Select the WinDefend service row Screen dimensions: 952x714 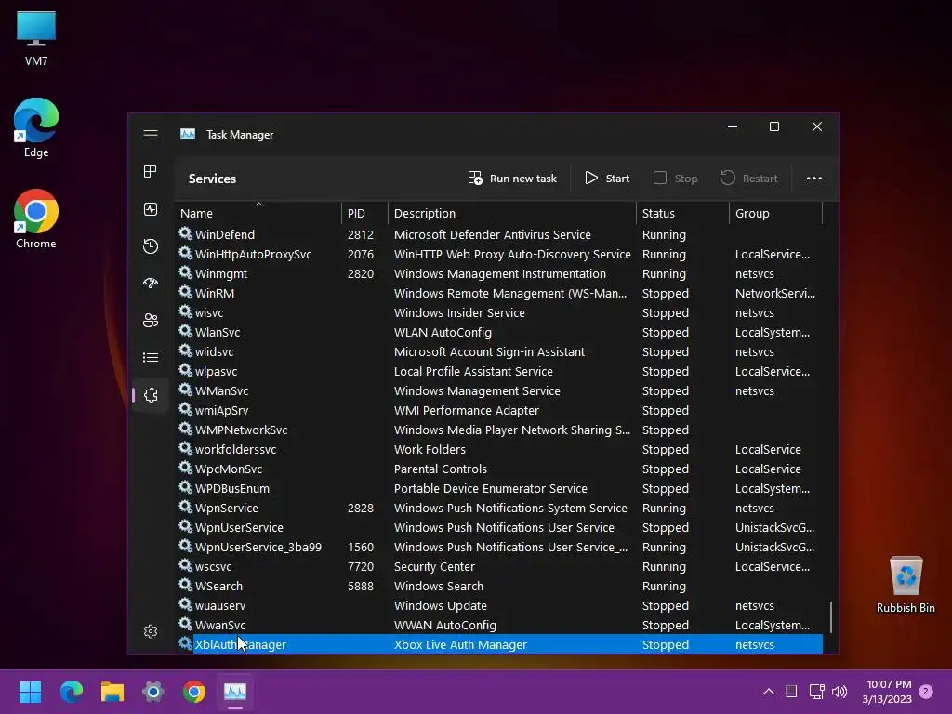click(x=499, y=235)
